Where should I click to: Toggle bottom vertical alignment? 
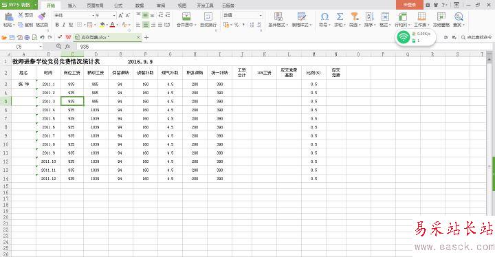click(153, 15)
